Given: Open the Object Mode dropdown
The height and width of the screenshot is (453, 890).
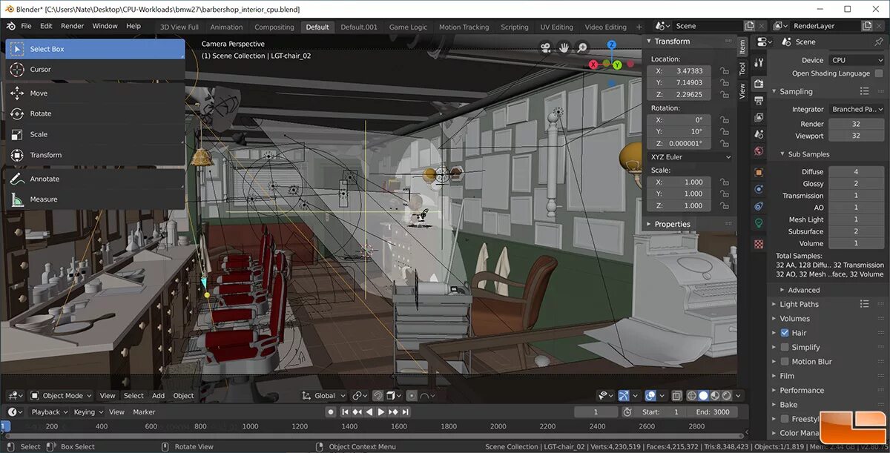Looking at the screenshot, I should pos(61,396).
